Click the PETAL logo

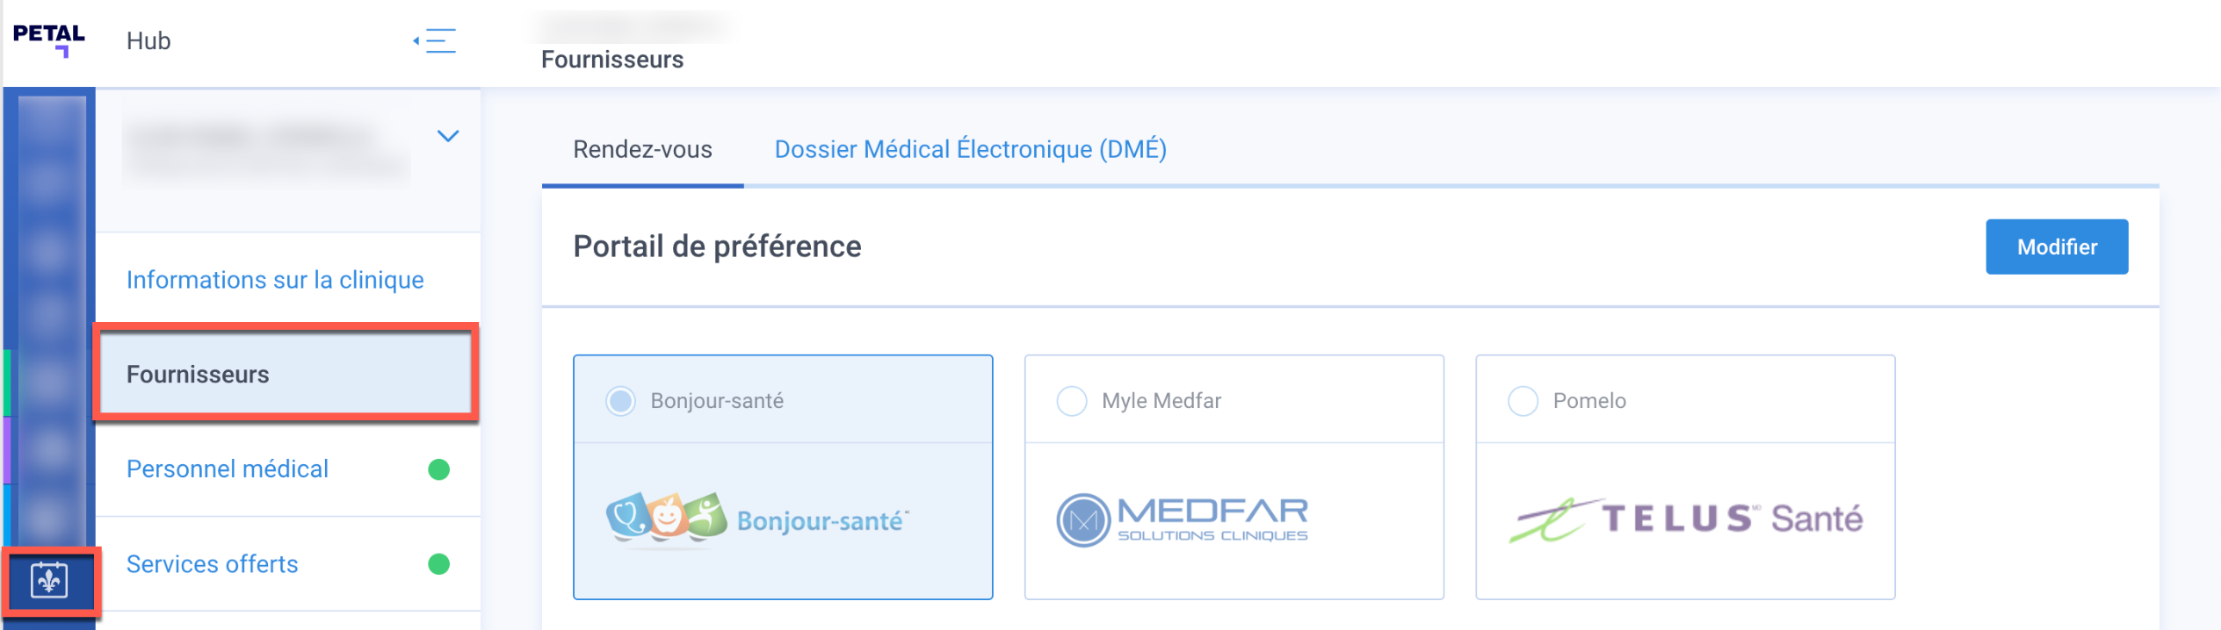49,39
